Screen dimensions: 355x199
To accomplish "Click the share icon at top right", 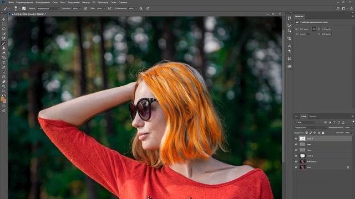I will click(351, 8).
